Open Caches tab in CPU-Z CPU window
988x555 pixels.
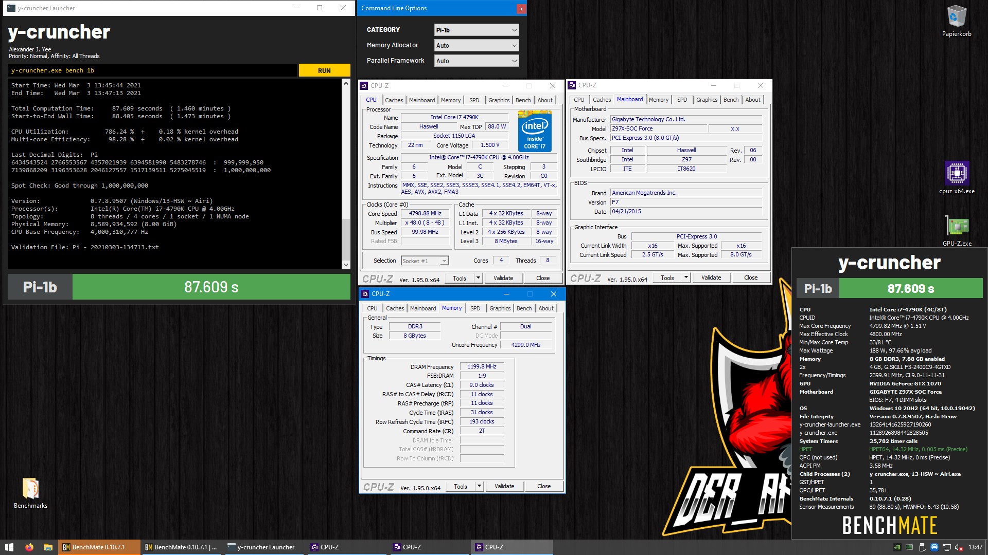394,100
